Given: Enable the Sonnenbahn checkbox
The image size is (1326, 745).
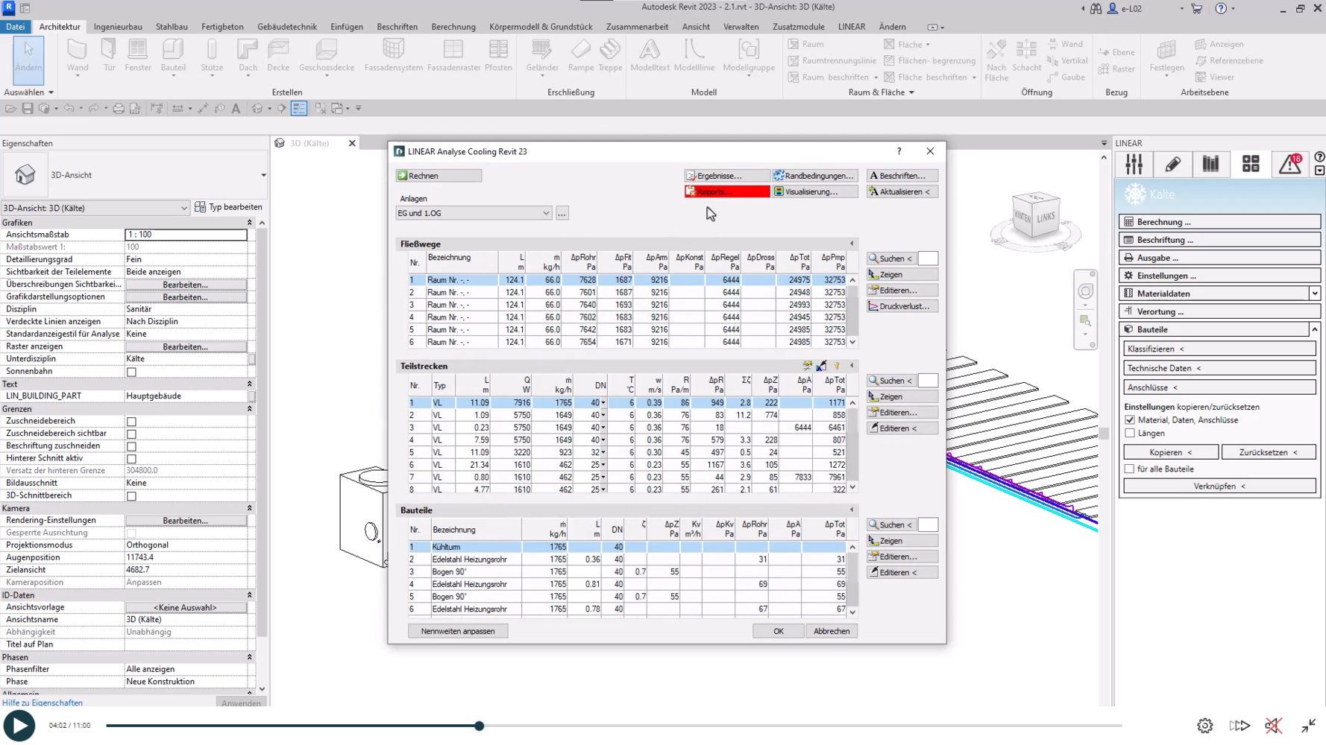Looking at the screenshot, I should coord(131,372).
